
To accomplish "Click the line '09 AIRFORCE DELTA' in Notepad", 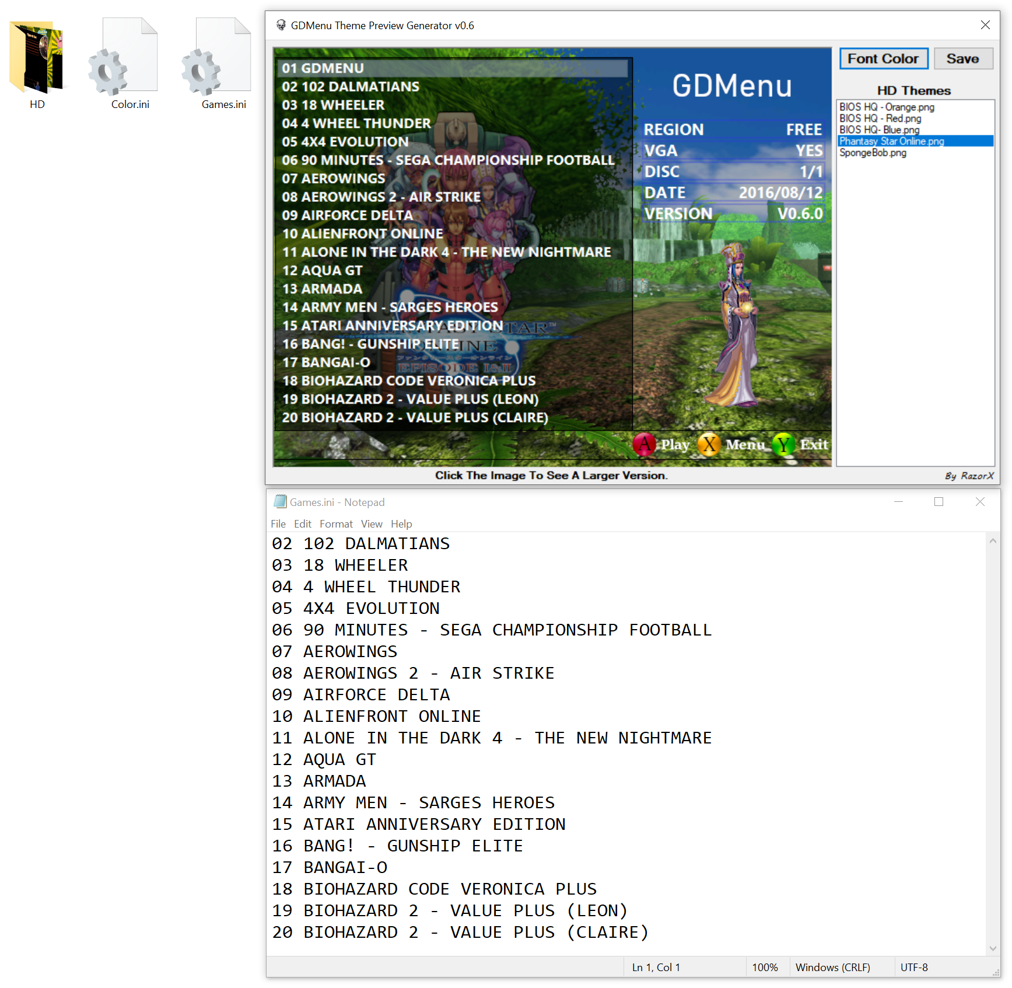I will point(360,694).
